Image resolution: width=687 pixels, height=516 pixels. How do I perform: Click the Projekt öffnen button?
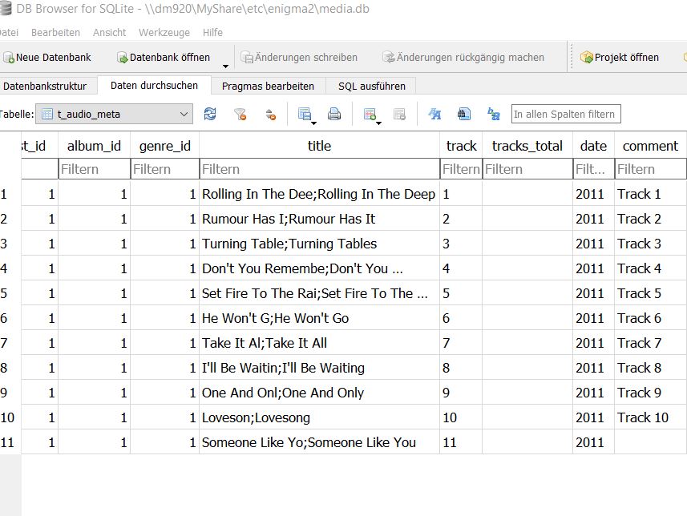pyautogui.click(x=619, y=58)
